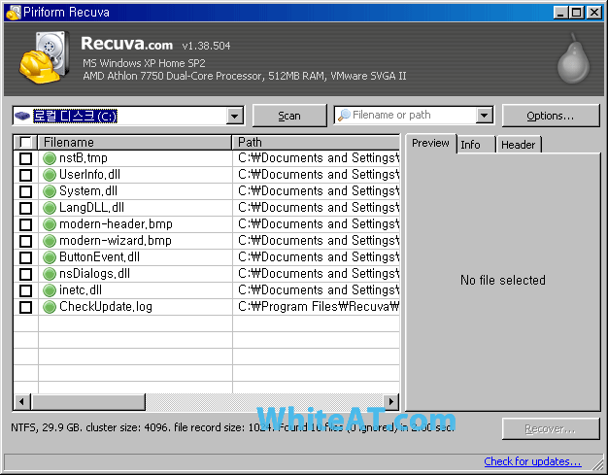This screenshot has width=608, height=475.
Task: Click the green status dot for System.dll
Action: coord(50,191)
